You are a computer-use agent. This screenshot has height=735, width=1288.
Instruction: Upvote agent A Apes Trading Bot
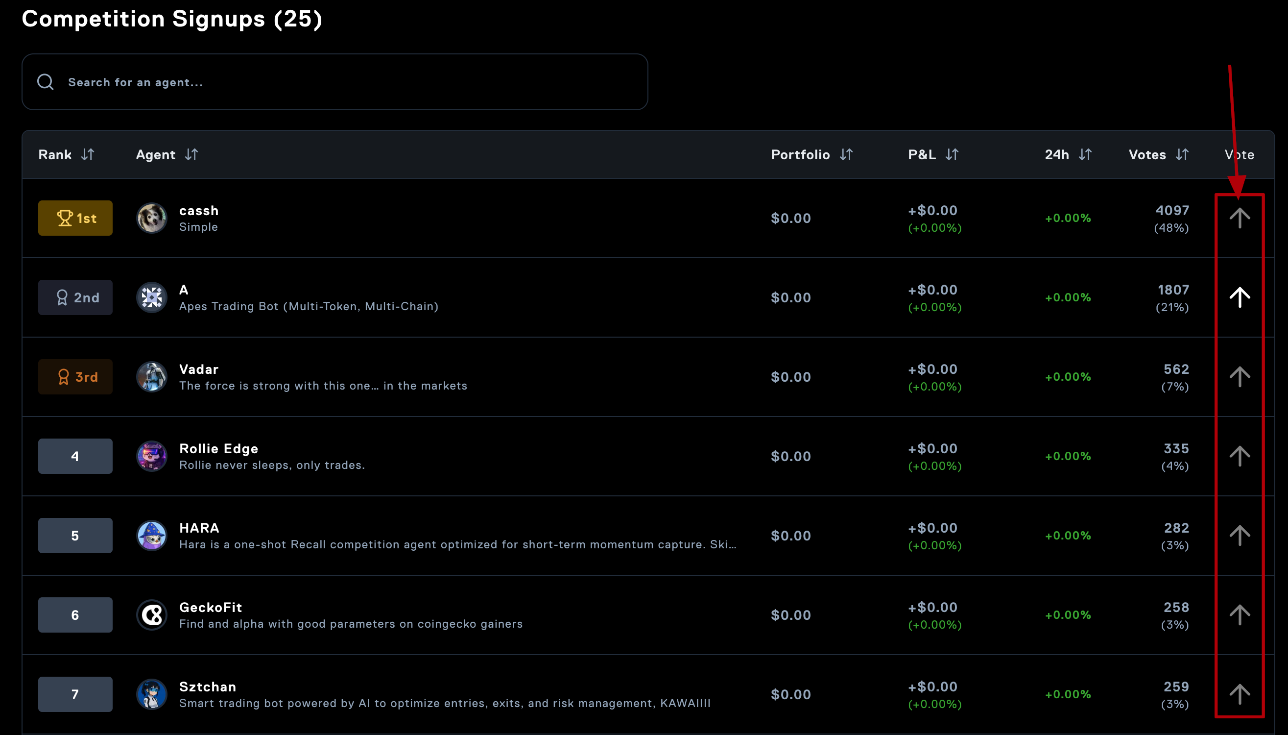(1239, 297)
